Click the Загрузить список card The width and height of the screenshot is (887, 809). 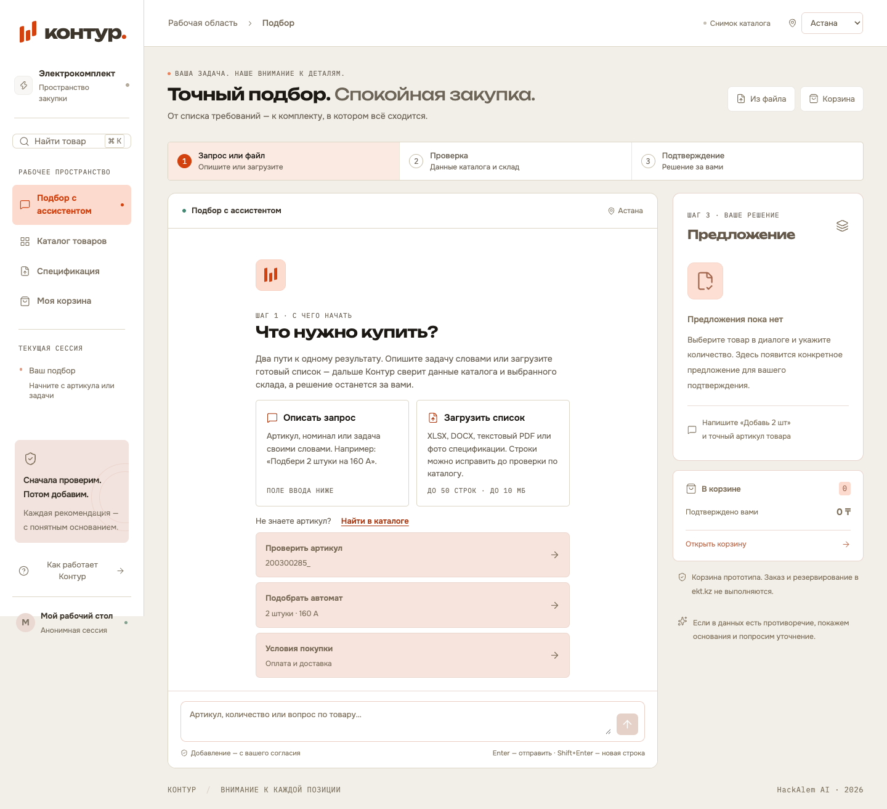point(493,453)
